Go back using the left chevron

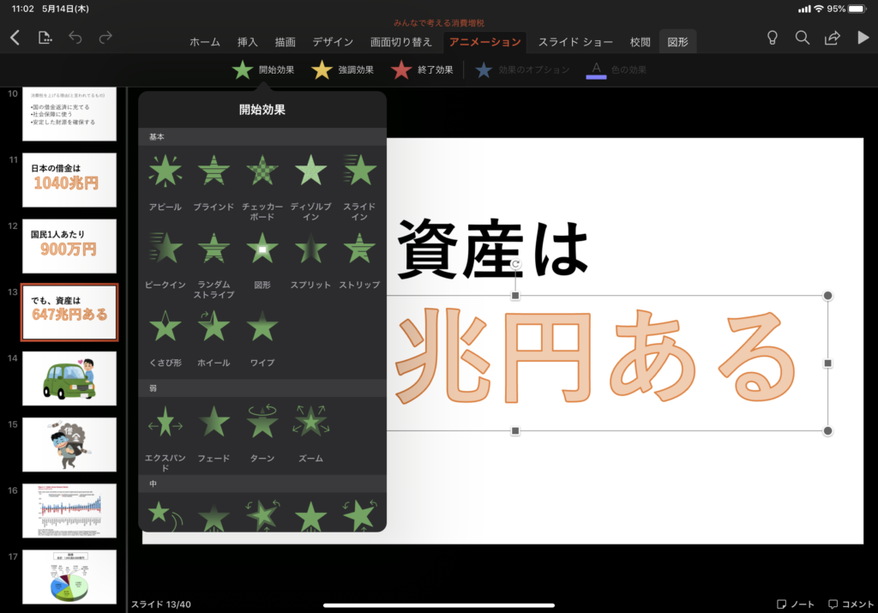[x=15, y=38]
